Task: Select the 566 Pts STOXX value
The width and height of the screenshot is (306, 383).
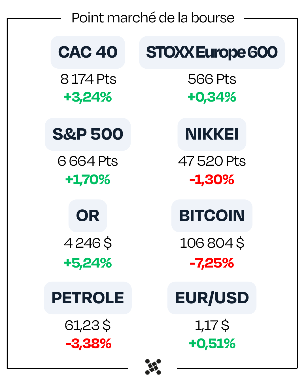Action: click(212, 79)
